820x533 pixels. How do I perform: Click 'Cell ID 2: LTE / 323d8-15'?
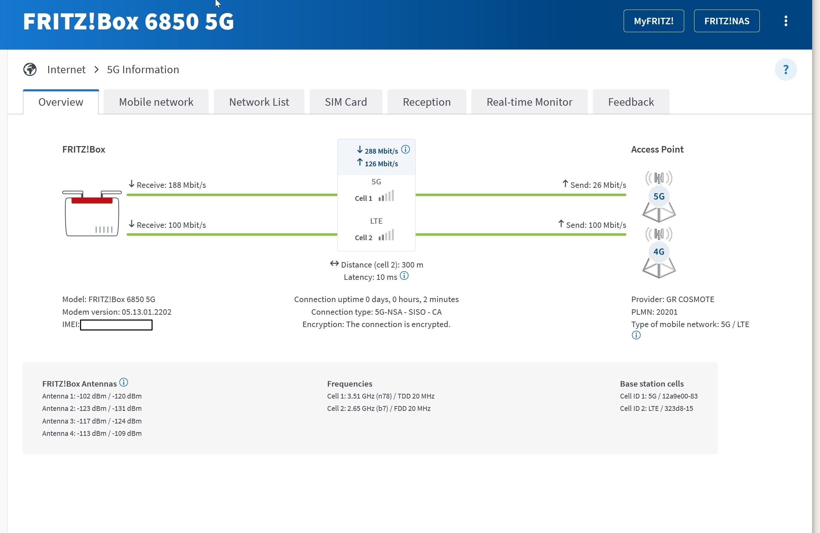pos(656,408)
